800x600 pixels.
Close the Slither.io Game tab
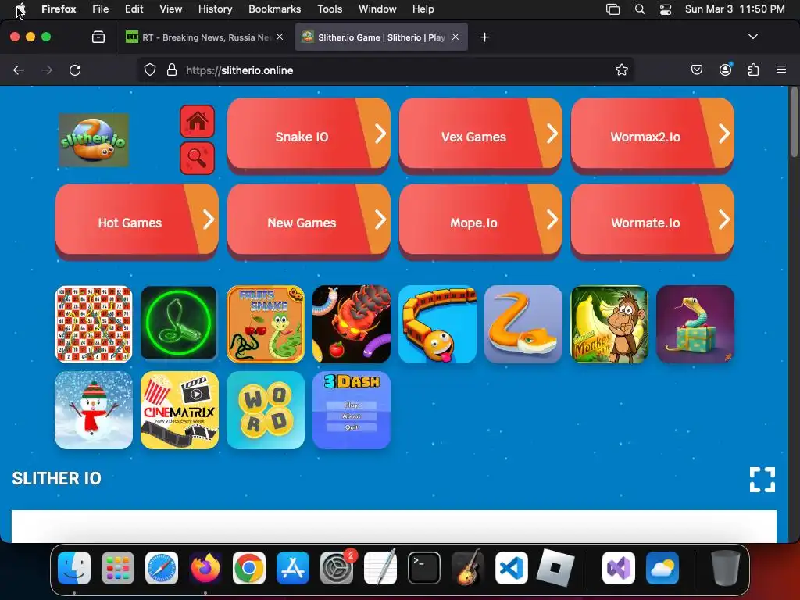455,37
